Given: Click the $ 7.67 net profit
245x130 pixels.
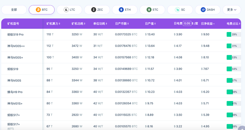Looking at the screenshot, I should tap(205, 69).
